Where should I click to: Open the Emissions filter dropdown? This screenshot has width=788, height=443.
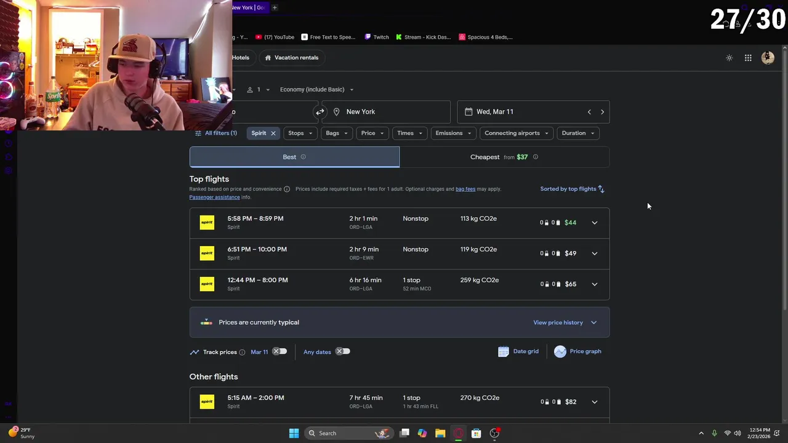[x=454, y=133]
